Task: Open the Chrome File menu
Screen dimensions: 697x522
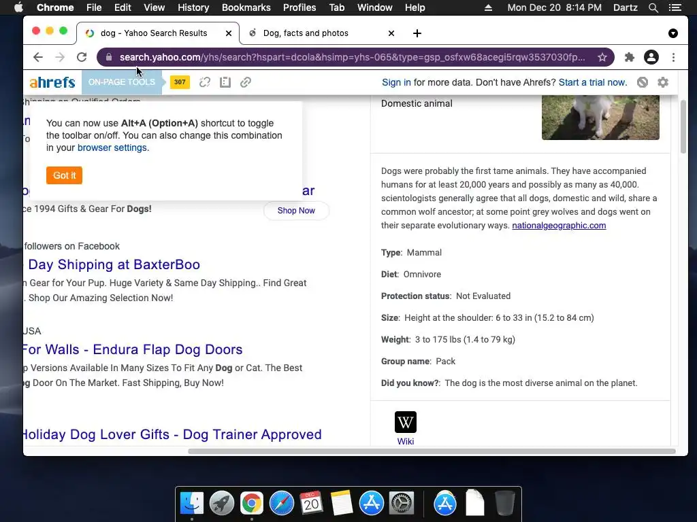Action: click(94, 7)
